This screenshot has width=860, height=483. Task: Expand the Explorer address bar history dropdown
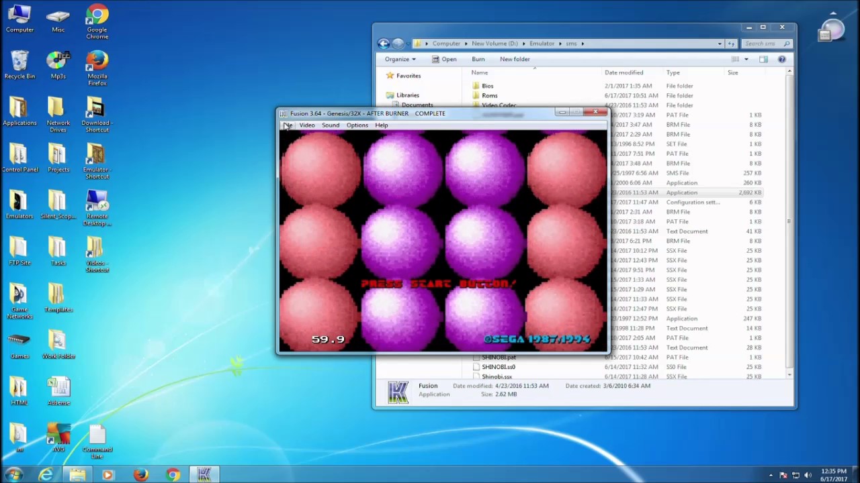click(x=720, y=44)
